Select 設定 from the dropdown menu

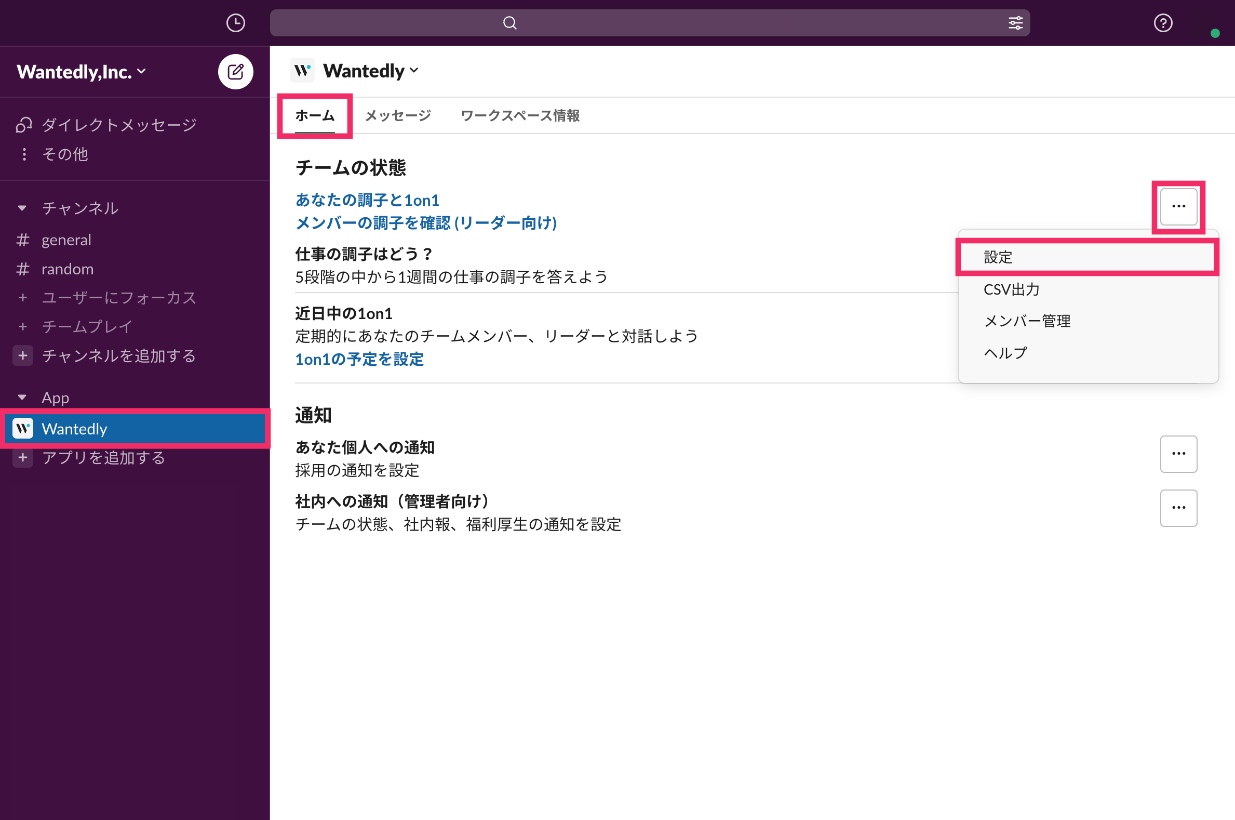1088,257
